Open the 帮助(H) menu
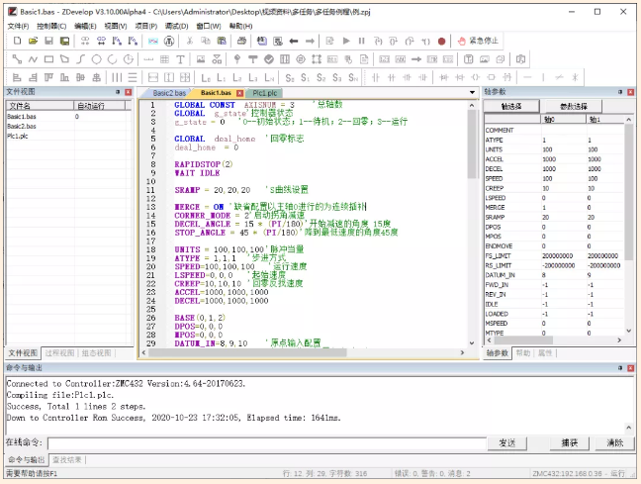Screen dimensions: 641x484 coord(240,26)
